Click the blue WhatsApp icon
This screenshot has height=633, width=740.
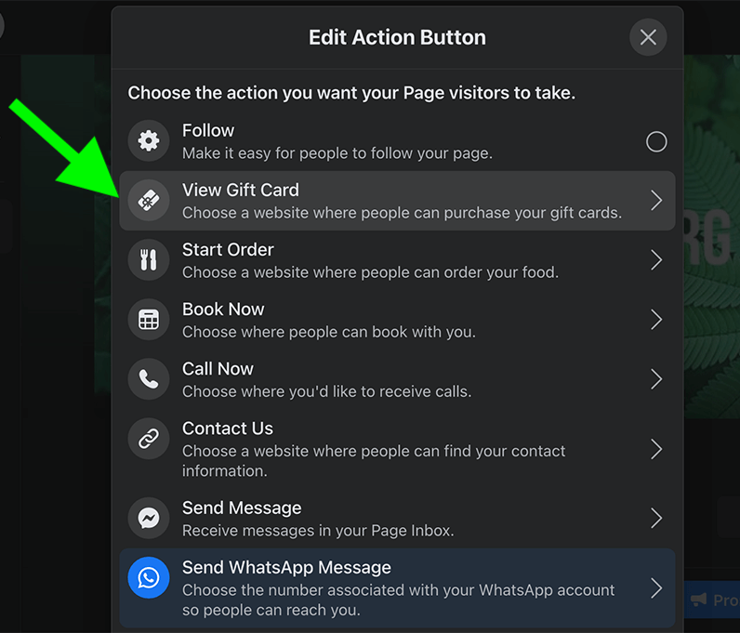(x=149, y=578)
